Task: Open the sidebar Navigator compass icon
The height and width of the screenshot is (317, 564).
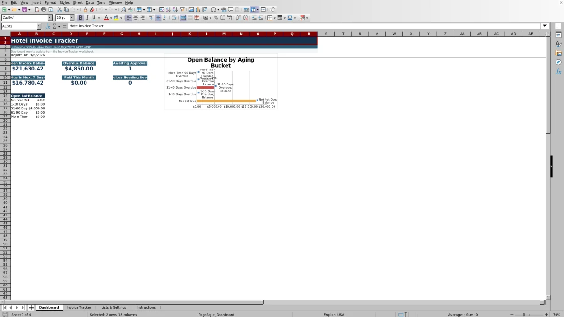Action: (x=558, y=62)
